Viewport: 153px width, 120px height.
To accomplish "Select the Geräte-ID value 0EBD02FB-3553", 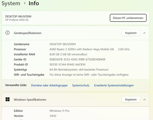I will click(77, 59).
